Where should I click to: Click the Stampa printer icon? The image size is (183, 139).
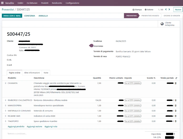pos(133,10)
